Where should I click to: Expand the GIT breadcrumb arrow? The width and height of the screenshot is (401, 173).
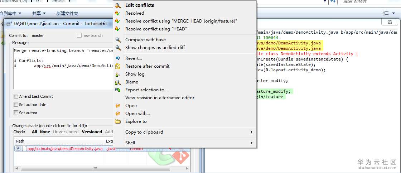(x=49, y=1)
